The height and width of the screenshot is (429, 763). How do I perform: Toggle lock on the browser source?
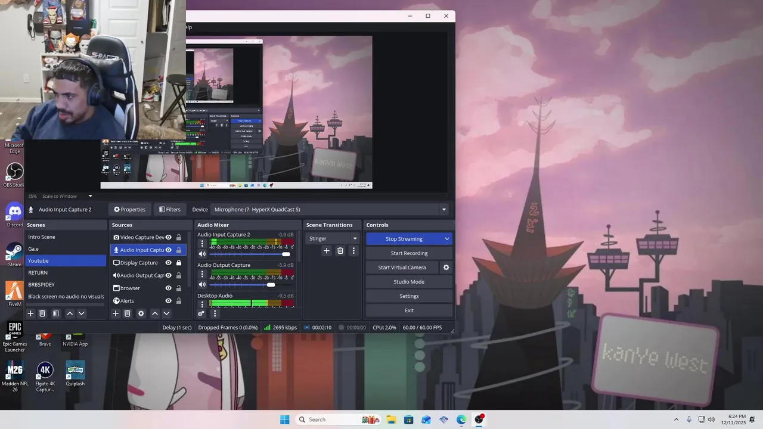coord(179,288)
